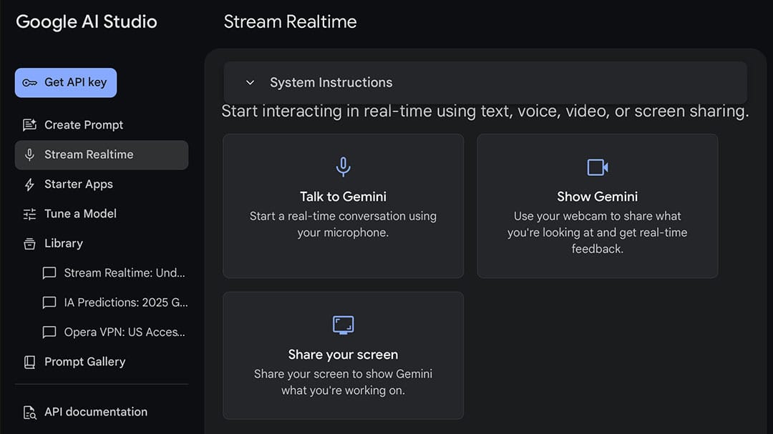Click the sliders icon for Tune a Model
Image resolution: width=773 pixels, height=434 pixels.
[29, 214]
